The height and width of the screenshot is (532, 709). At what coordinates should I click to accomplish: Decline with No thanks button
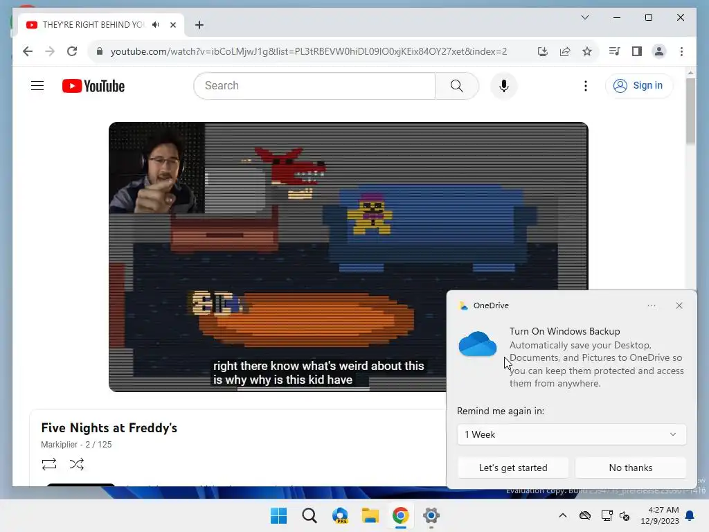tap(630, 468)
